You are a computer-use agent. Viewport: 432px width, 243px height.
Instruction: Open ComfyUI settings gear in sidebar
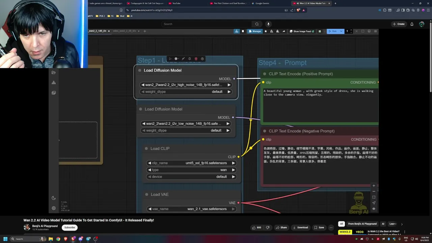pyautogui.click(x=54, y=208)
